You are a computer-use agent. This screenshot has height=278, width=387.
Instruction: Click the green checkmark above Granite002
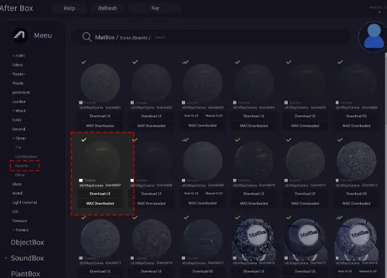coord(135,62)
